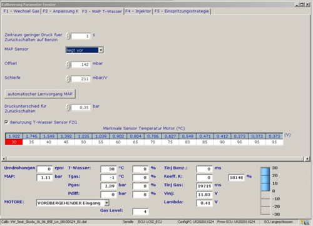Select the red 30 temperature cell
The height and width of the screenshot is (226, 313).
(x=14, y=142)
